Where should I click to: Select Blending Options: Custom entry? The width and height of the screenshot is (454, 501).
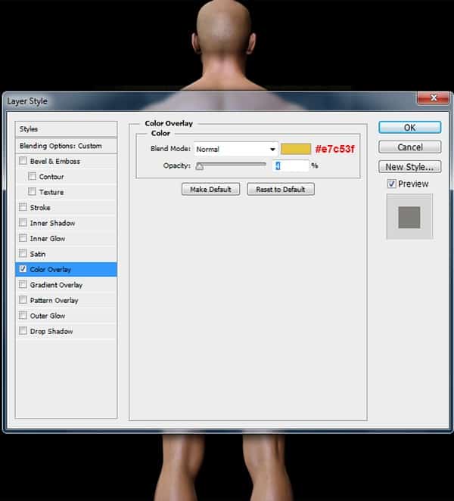click(x=67, y=146)
